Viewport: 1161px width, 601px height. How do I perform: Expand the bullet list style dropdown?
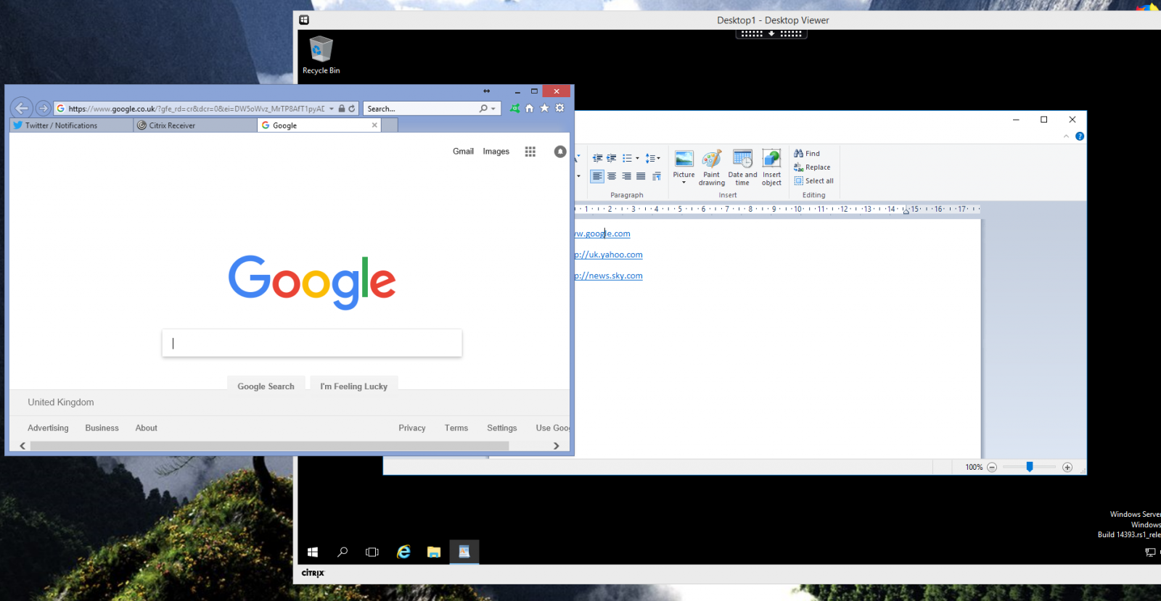[638, 158]
